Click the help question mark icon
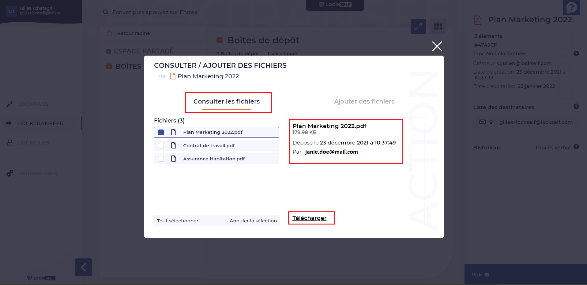The image size is (587, 285). tap(571, 7)
